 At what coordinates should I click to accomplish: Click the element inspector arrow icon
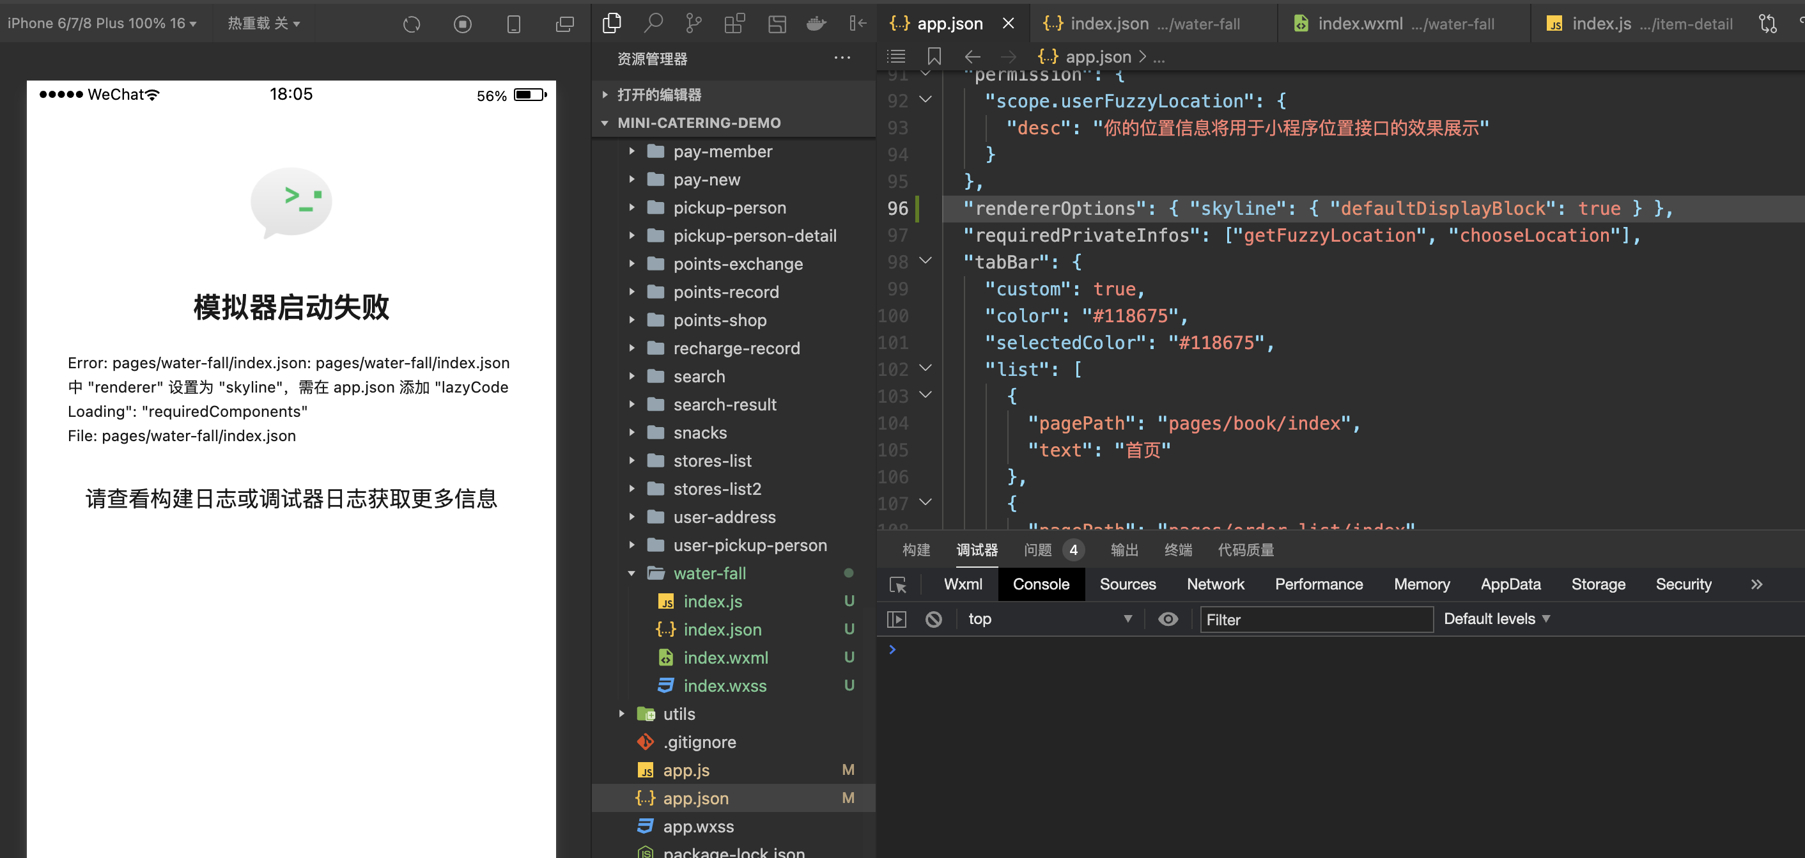(897, 584)
